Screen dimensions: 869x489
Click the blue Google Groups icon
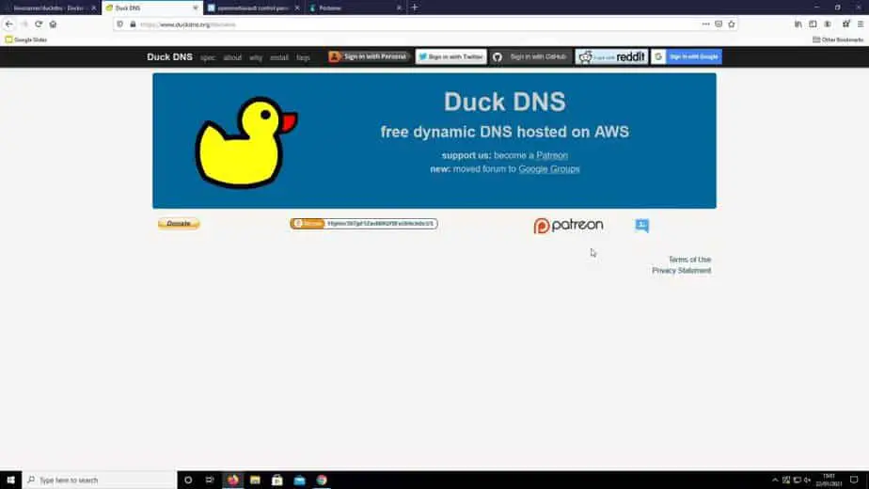coord(641,226)
